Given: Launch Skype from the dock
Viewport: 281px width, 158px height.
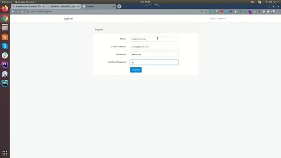Looking at the screenshot, I should [x=5, y=46].
